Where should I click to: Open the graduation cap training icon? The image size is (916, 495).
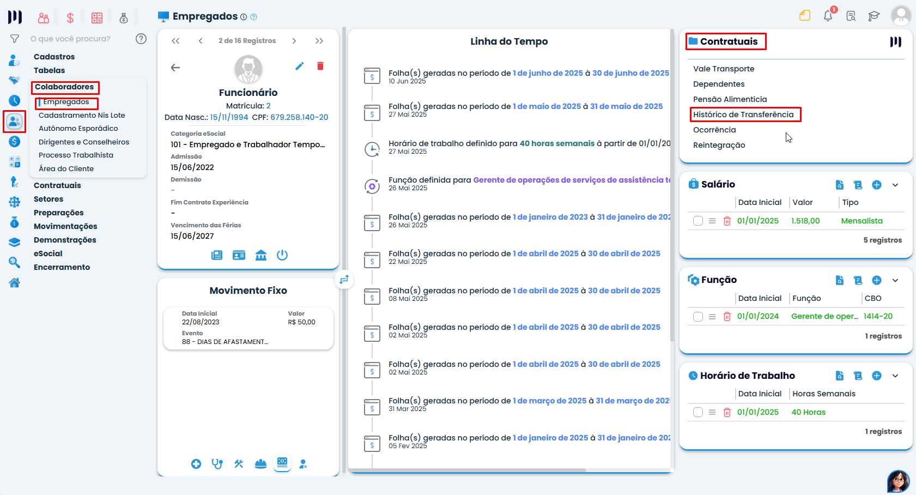[x=874, y=16]
